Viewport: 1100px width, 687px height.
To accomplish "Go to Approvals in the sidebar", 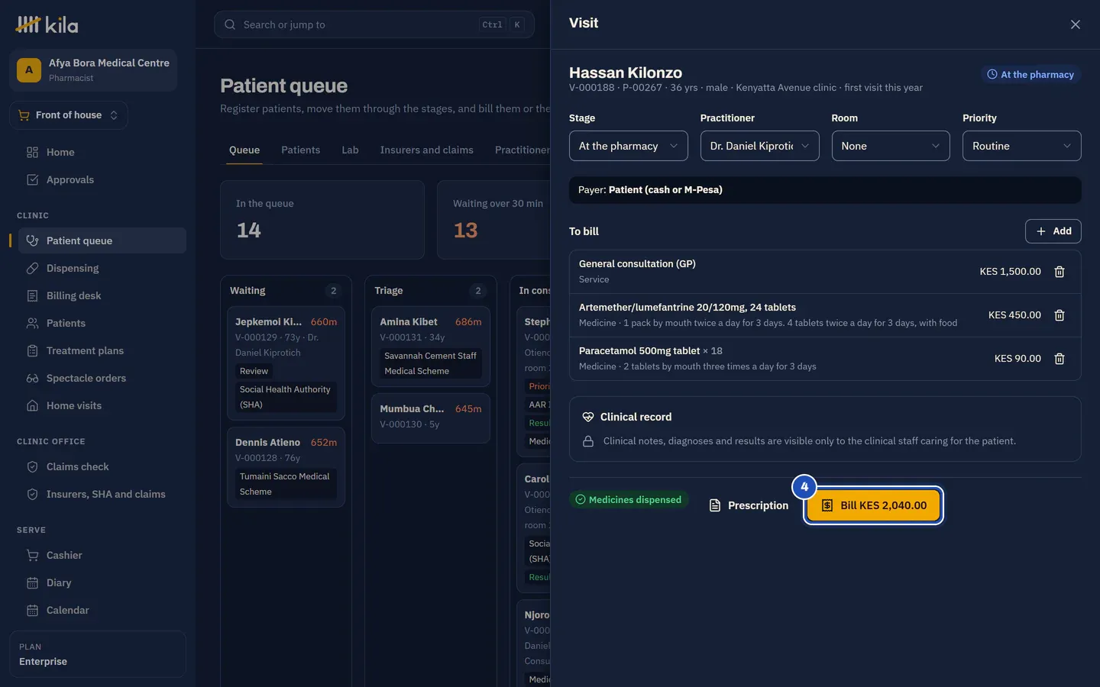I will [x=102, y=179].
